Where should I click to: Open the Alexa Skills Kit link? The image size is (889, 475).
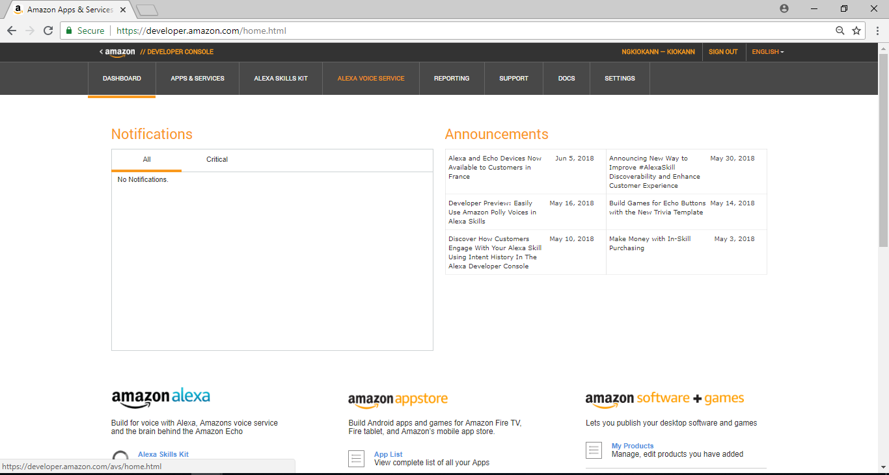pos(163,455)
